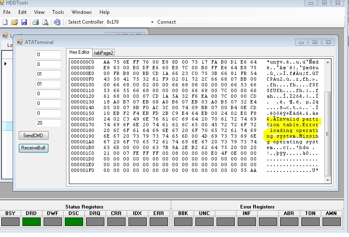Click the AMN error register indicator
The image size is (349, 237).
pyautogui.click(x=331, y=222)
